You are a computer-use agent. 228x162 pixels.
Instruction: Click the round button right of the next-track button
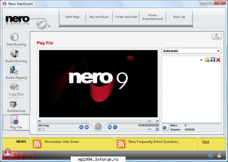pyautogui.click(x=115, y=127)
